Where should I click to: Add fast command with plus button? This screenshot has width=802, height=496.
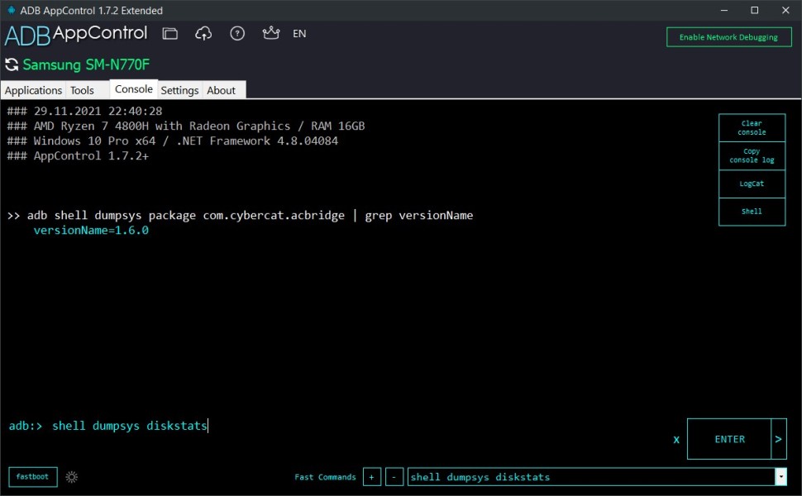372,477
